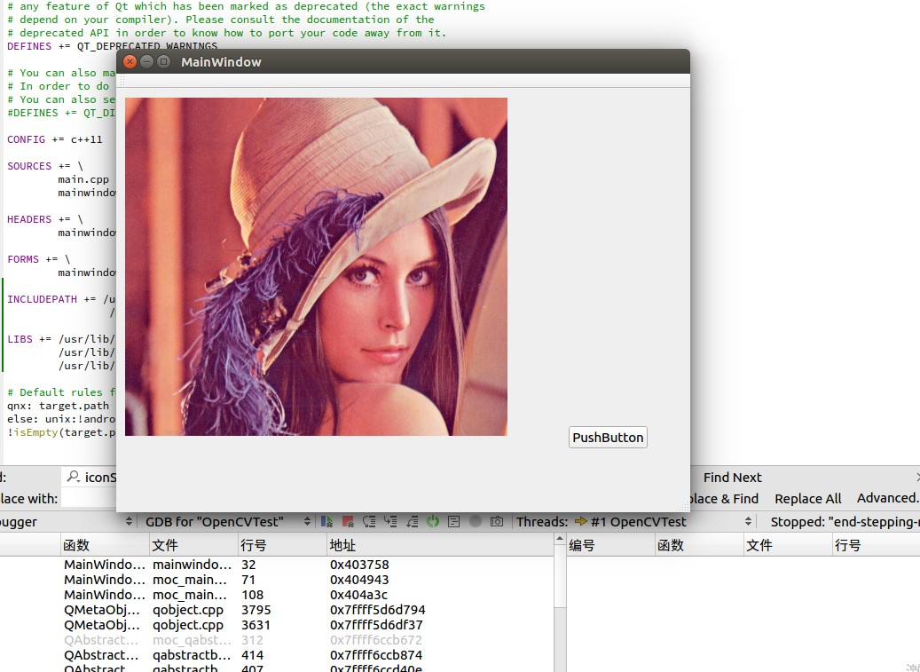Screen dimensions: 920x672
Task: Click MainWindow's window resize grip corner
Action: click(684, 507)
